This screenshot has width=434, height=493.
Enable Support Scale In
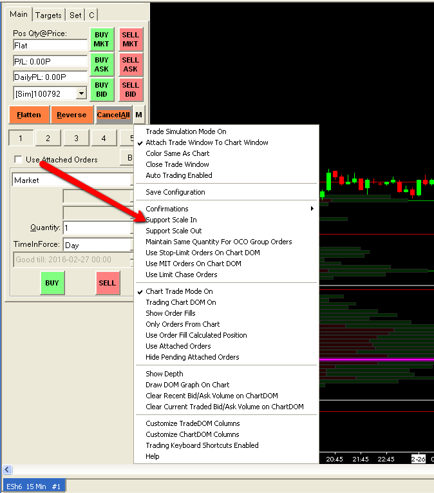point(226,220)
